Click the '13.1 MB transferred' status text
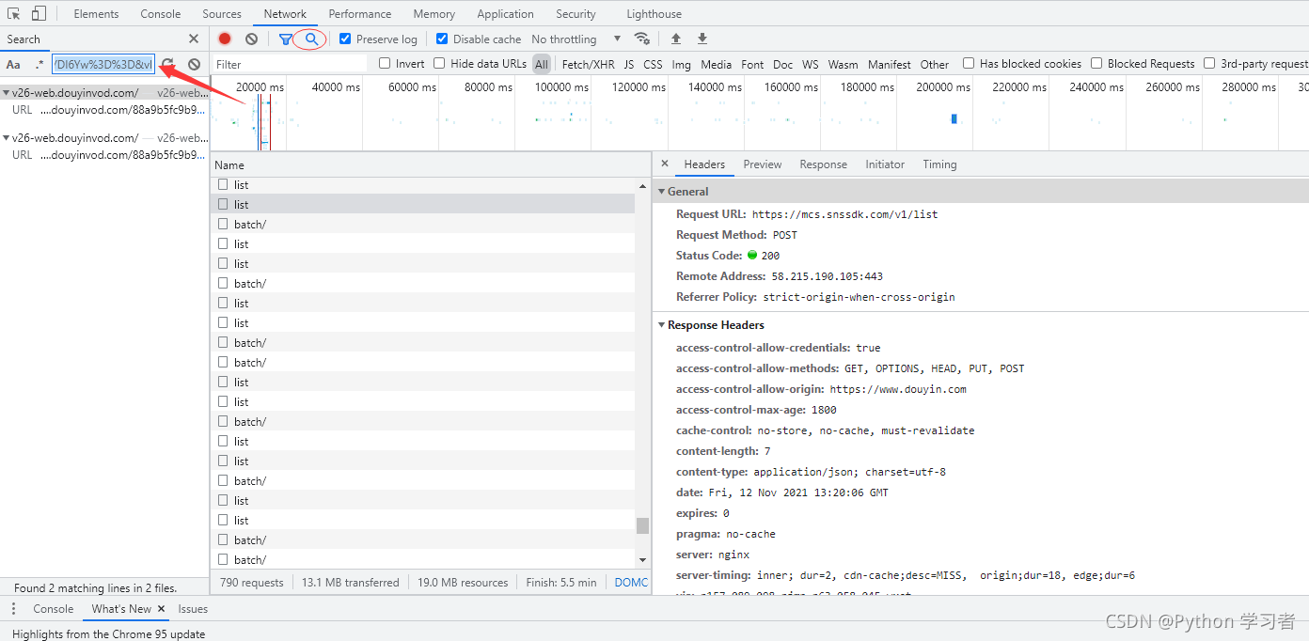The height and width of the screenshot is (641, 1309). (350, 582)
